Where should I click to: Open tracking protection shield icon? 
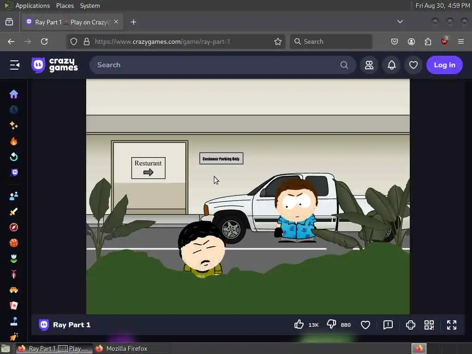74,41
